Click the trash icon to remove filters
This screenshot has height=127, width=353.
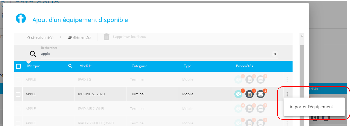coord(107,37)
